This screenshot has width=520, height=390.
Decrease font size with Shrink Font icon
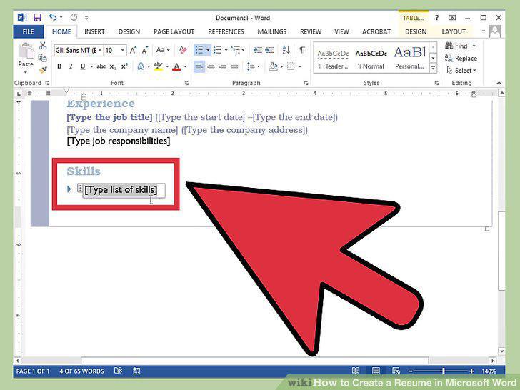[x=145, y=50]
